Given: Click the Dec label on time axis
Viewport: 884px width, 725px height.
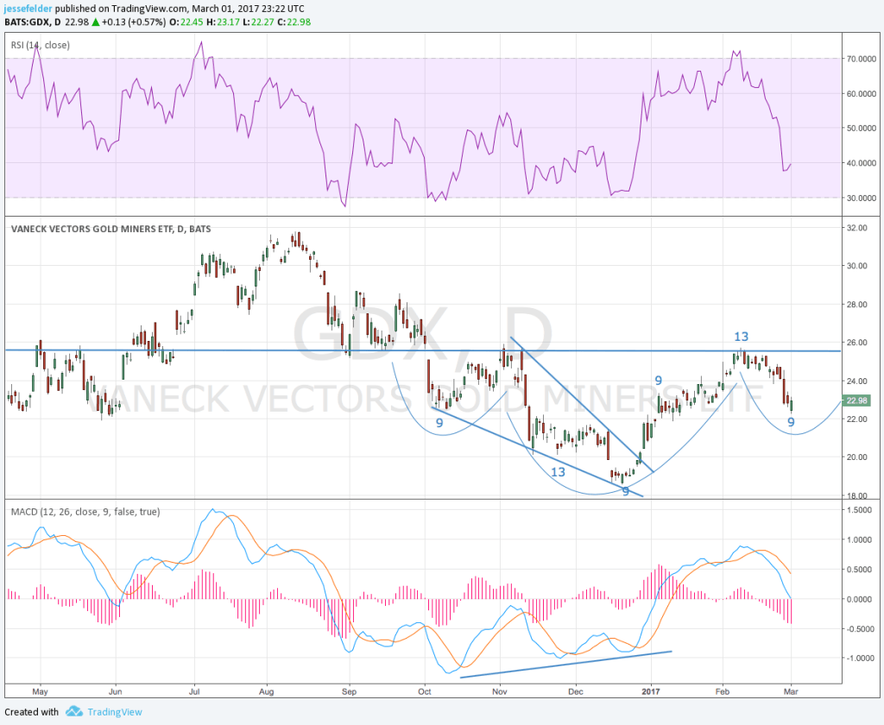Looking at the screenshot, I should [575, 691].
